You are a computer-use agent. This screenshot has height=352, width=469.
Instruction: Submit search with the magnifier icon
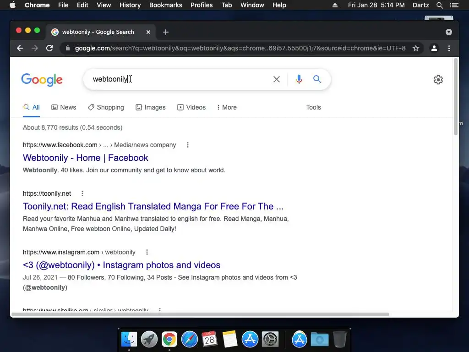click(x=317, y=79)
